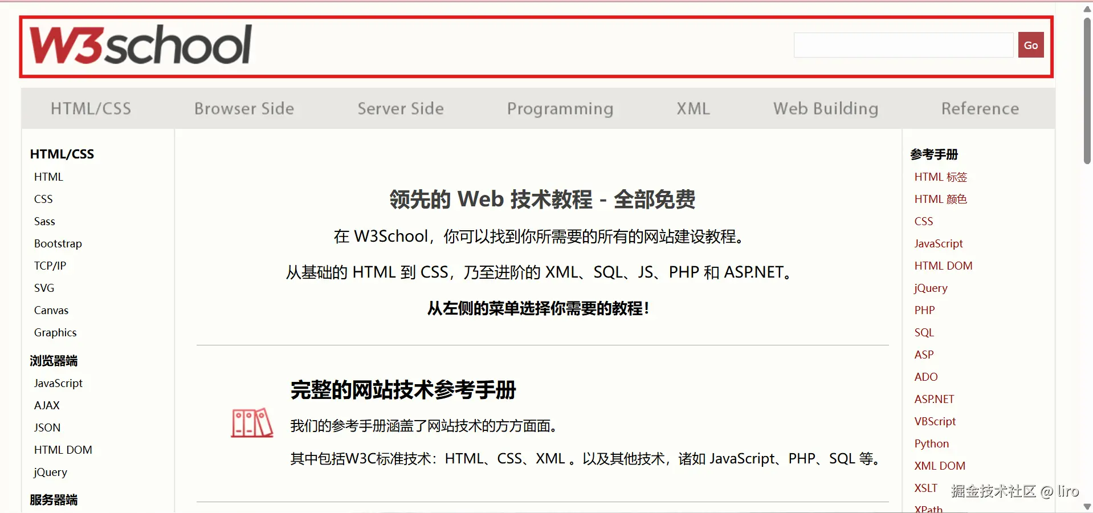Open the Server Side navigation tab

(x=401, y=108)
